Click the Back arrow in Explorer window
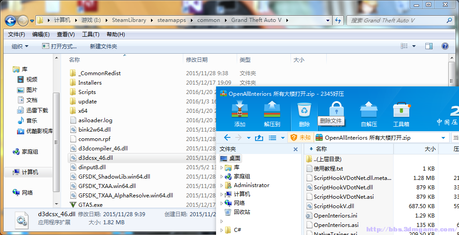This screenshot has width=459, height=235. [11, 21]
